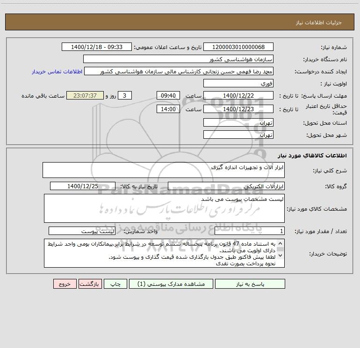Click label گروه کالا
The image size is (360, 348).
tap(336, 186)
